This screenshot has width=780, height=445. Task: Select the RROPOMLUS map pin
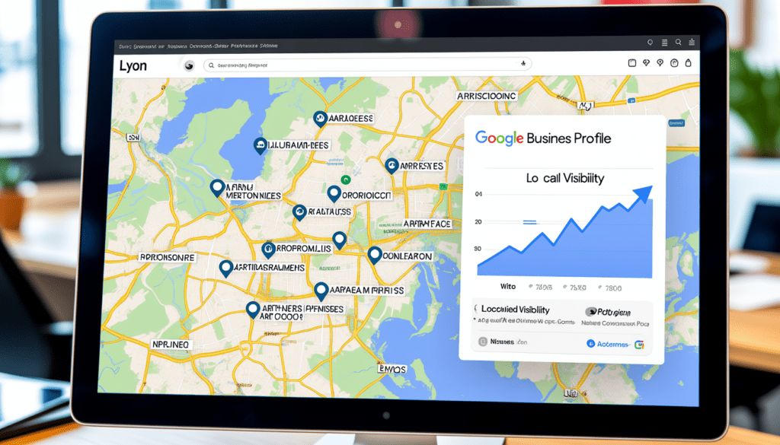pyautogui.click(x=268, y=250)
